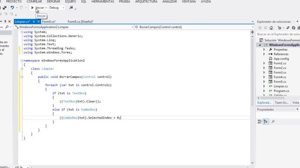
Task: Click the editor split window handle
Action: [252, 32]
